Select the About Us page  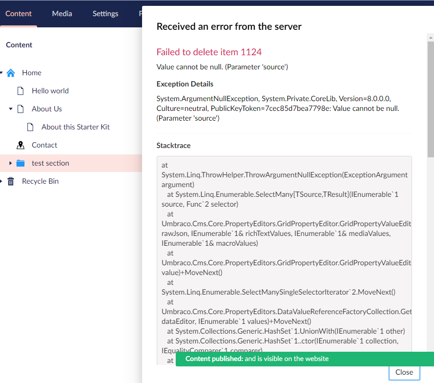(x=47, y=109)
